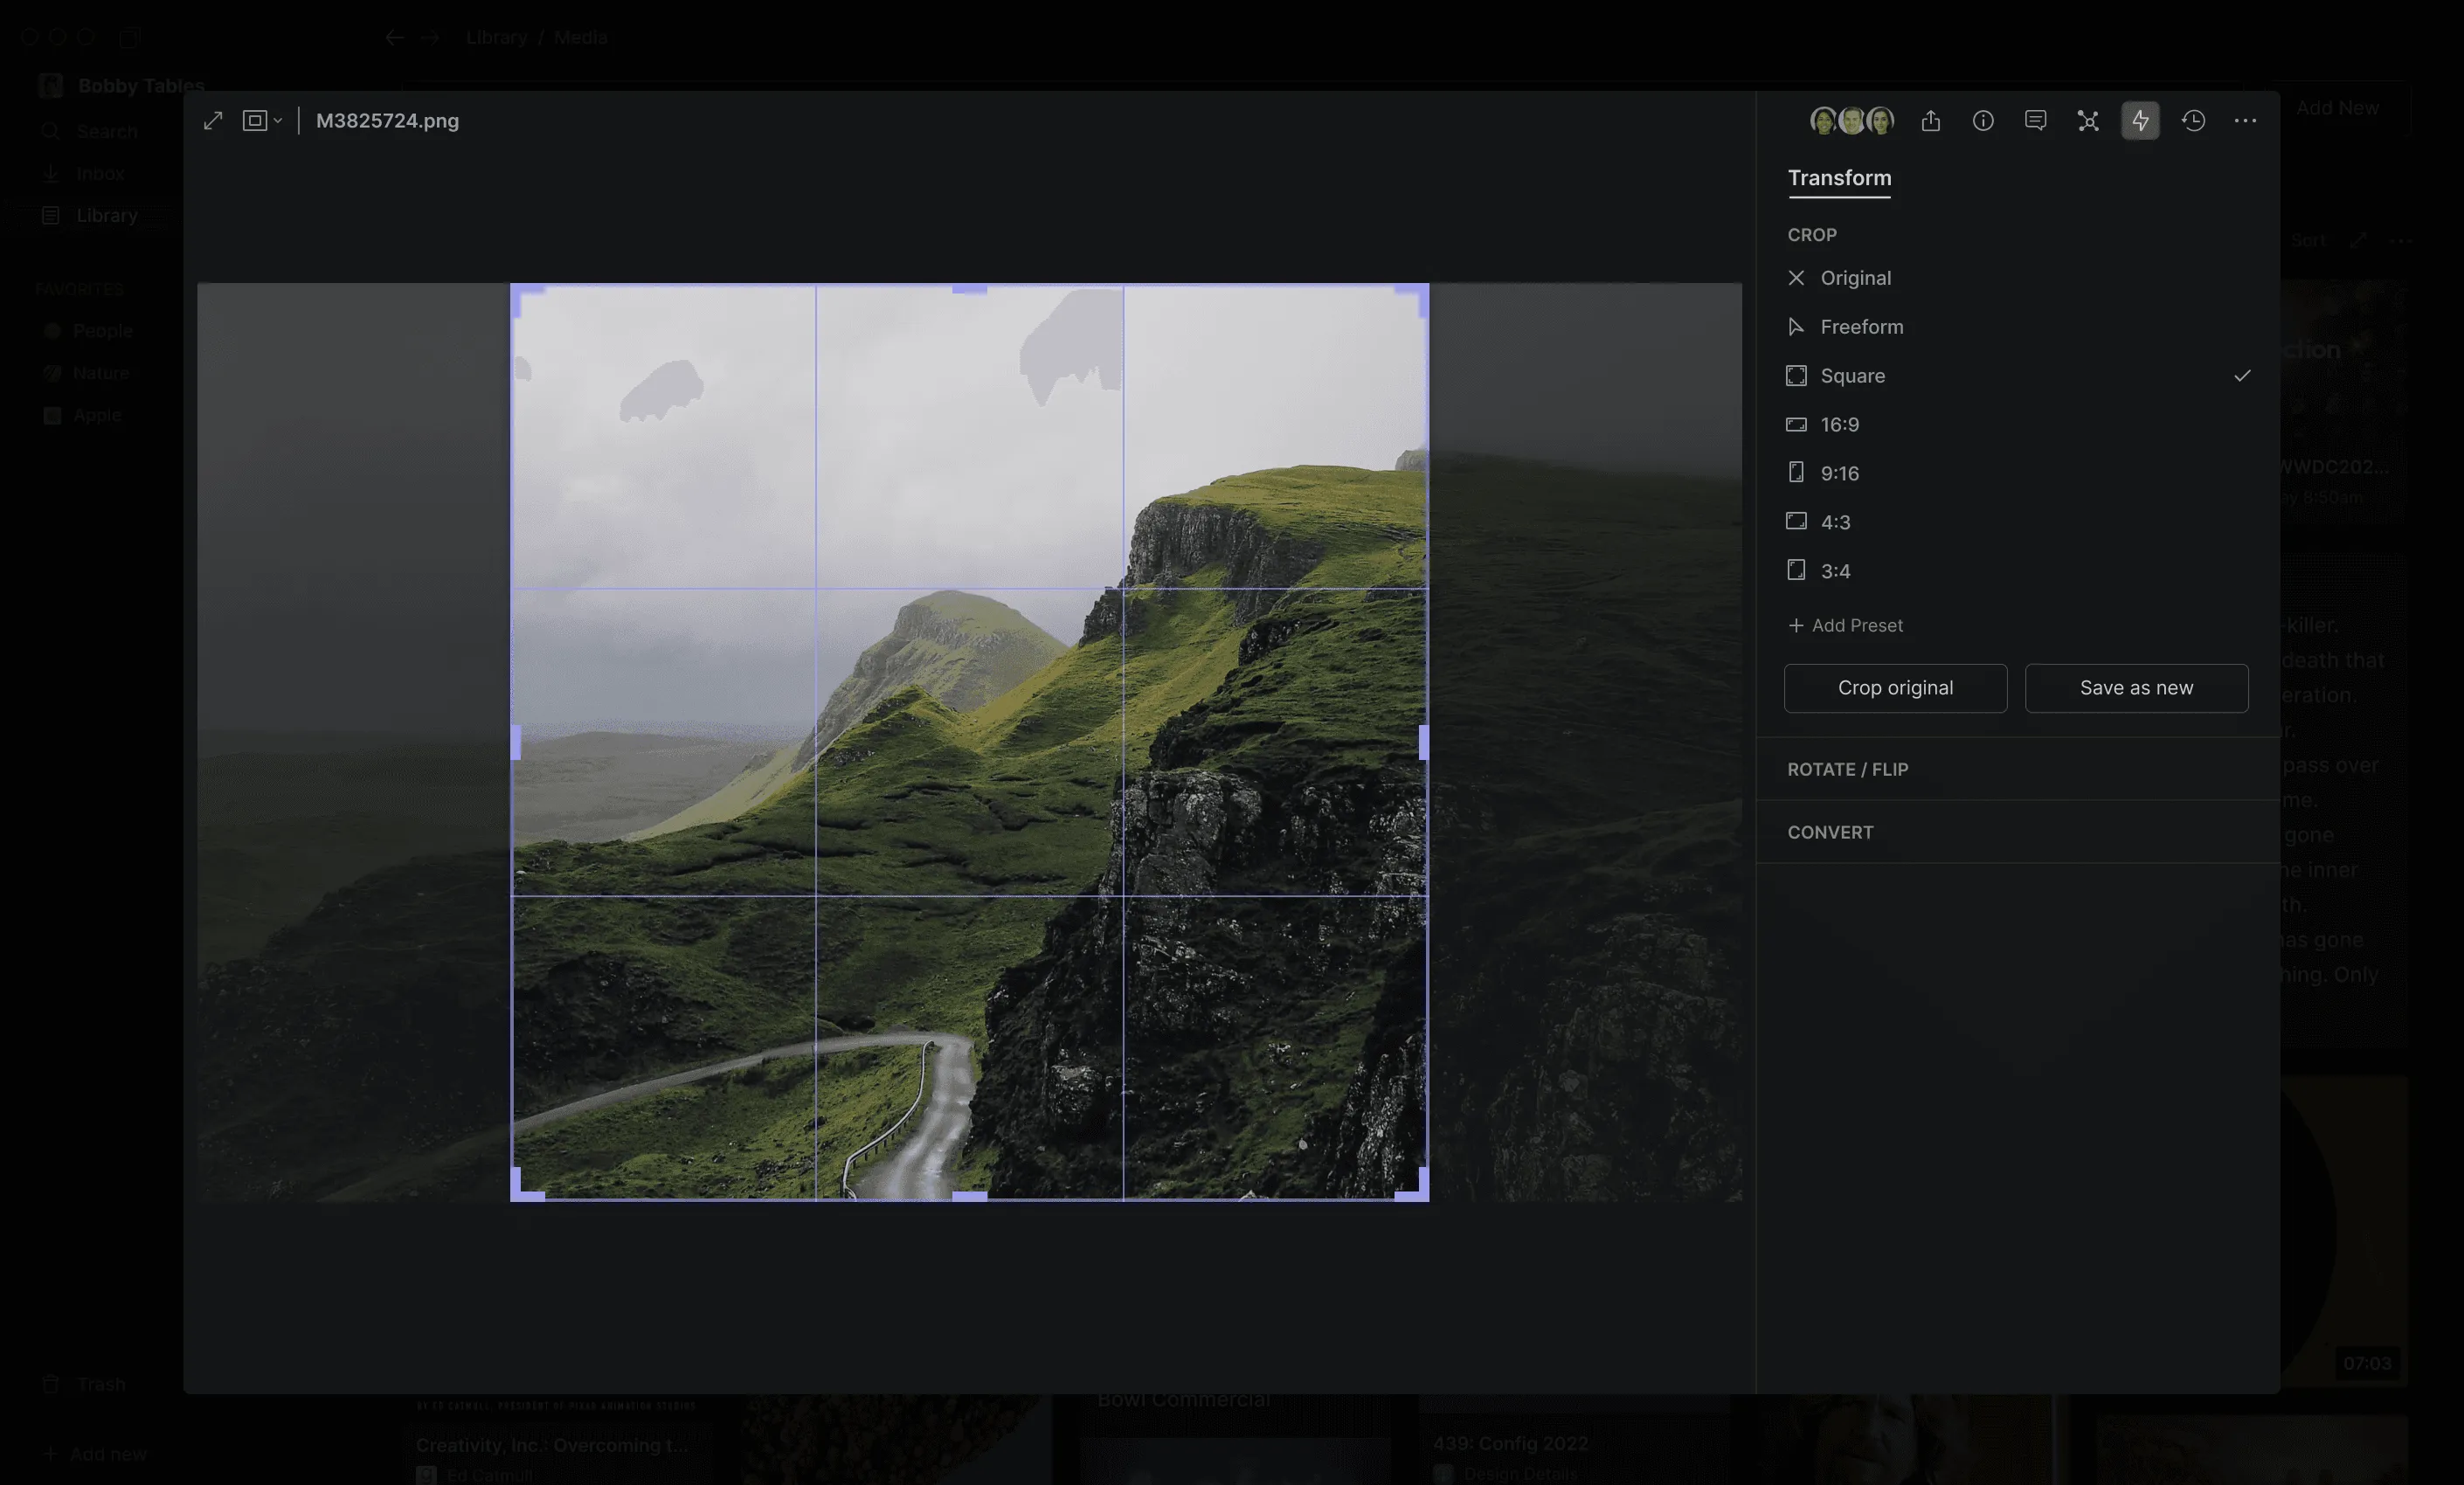
Task: Open Bobby Tables workspace in sidebar
Action: tap(122, 86)
